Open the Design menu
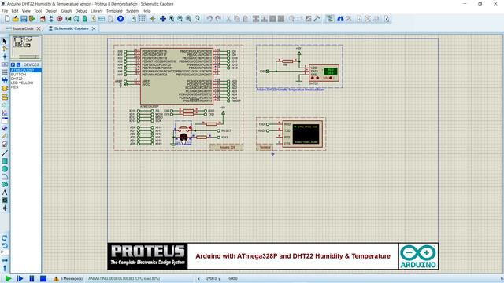The image size is (504, 283). tap(51, 11)
